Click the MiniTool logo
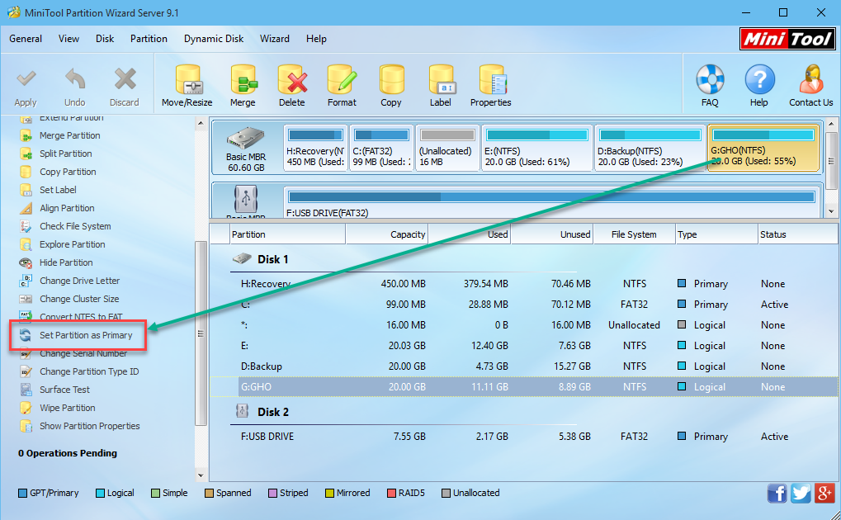Image resolution: width=841 pixels, height=520 pixels. tap(787, 39)
